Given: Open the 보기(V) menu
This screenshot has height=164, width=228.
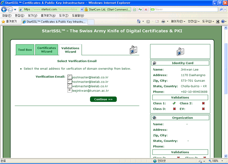Looking at the screenshot, I should tap(33, 16).
